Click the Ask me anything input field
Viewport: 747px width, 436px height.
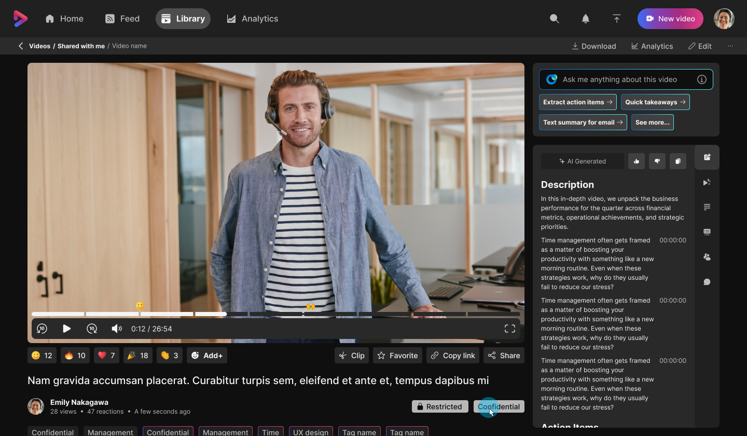tap(626, 79)
